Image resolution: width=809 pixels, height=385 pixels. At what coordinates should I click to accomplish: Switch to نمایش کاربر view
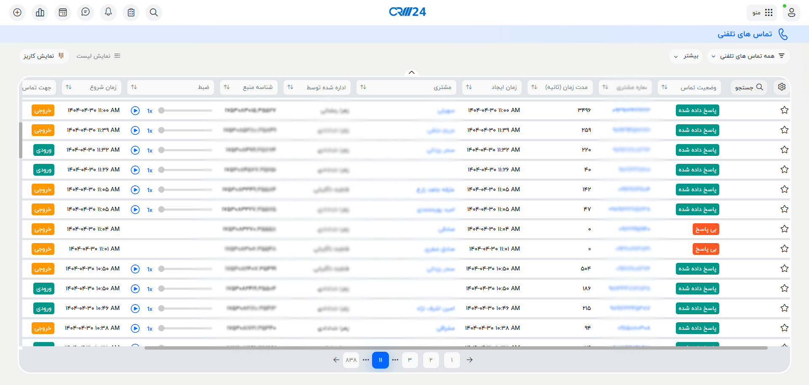(44, 56)
